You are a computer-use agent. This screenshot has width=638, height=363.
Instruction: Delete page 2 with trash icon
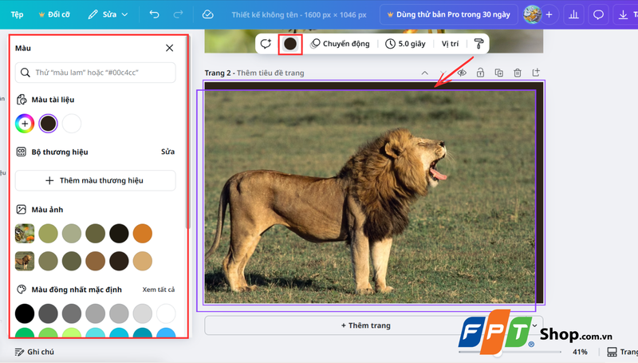[517, 73]
